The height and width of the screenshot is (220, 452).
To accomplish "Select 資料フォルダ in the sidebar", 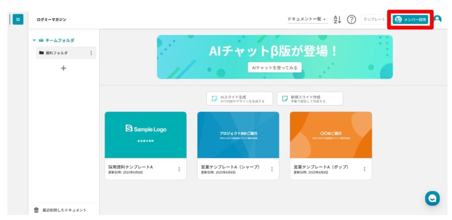I will pyautogui.click(x=57, y=53).
